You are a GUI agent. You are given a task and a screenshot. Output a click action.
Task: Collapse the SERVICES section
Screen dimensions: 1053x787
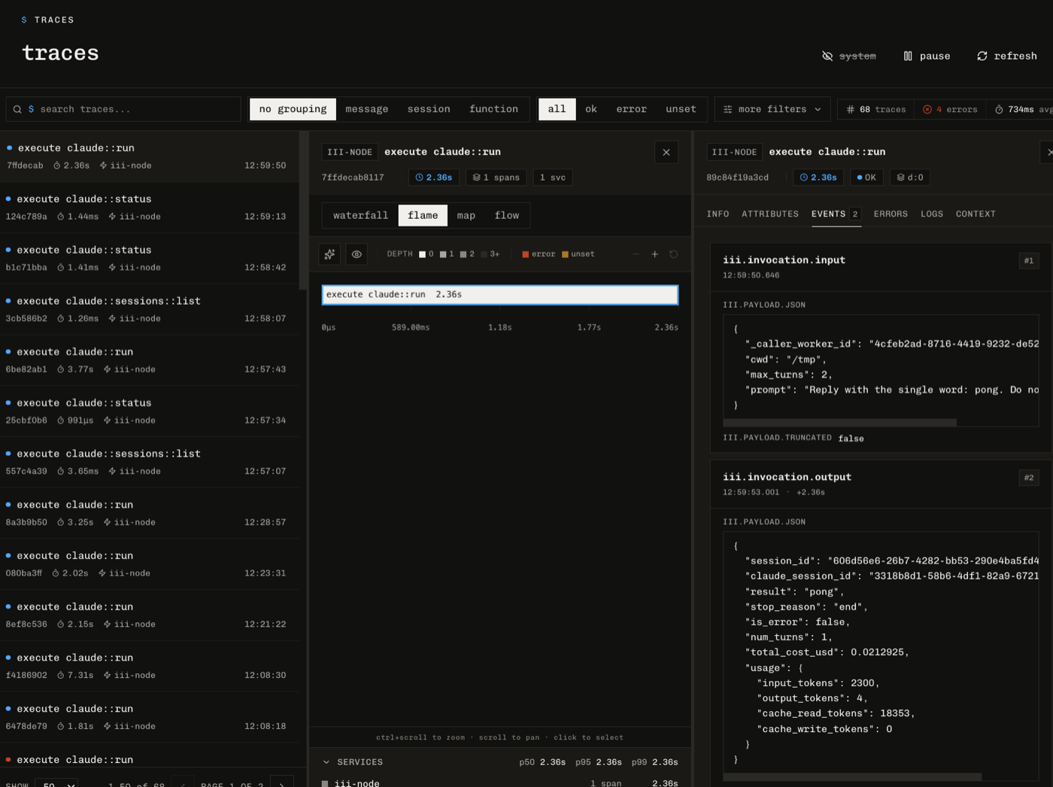[x=326, y=762]
